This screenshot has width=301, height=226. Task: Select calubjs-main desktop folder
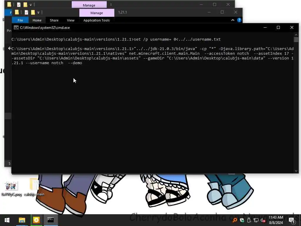coord(34,187)
